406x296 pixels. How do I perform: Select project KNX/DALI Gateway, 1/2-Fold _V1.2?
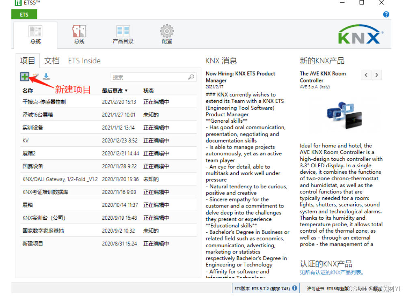(108, 179)
